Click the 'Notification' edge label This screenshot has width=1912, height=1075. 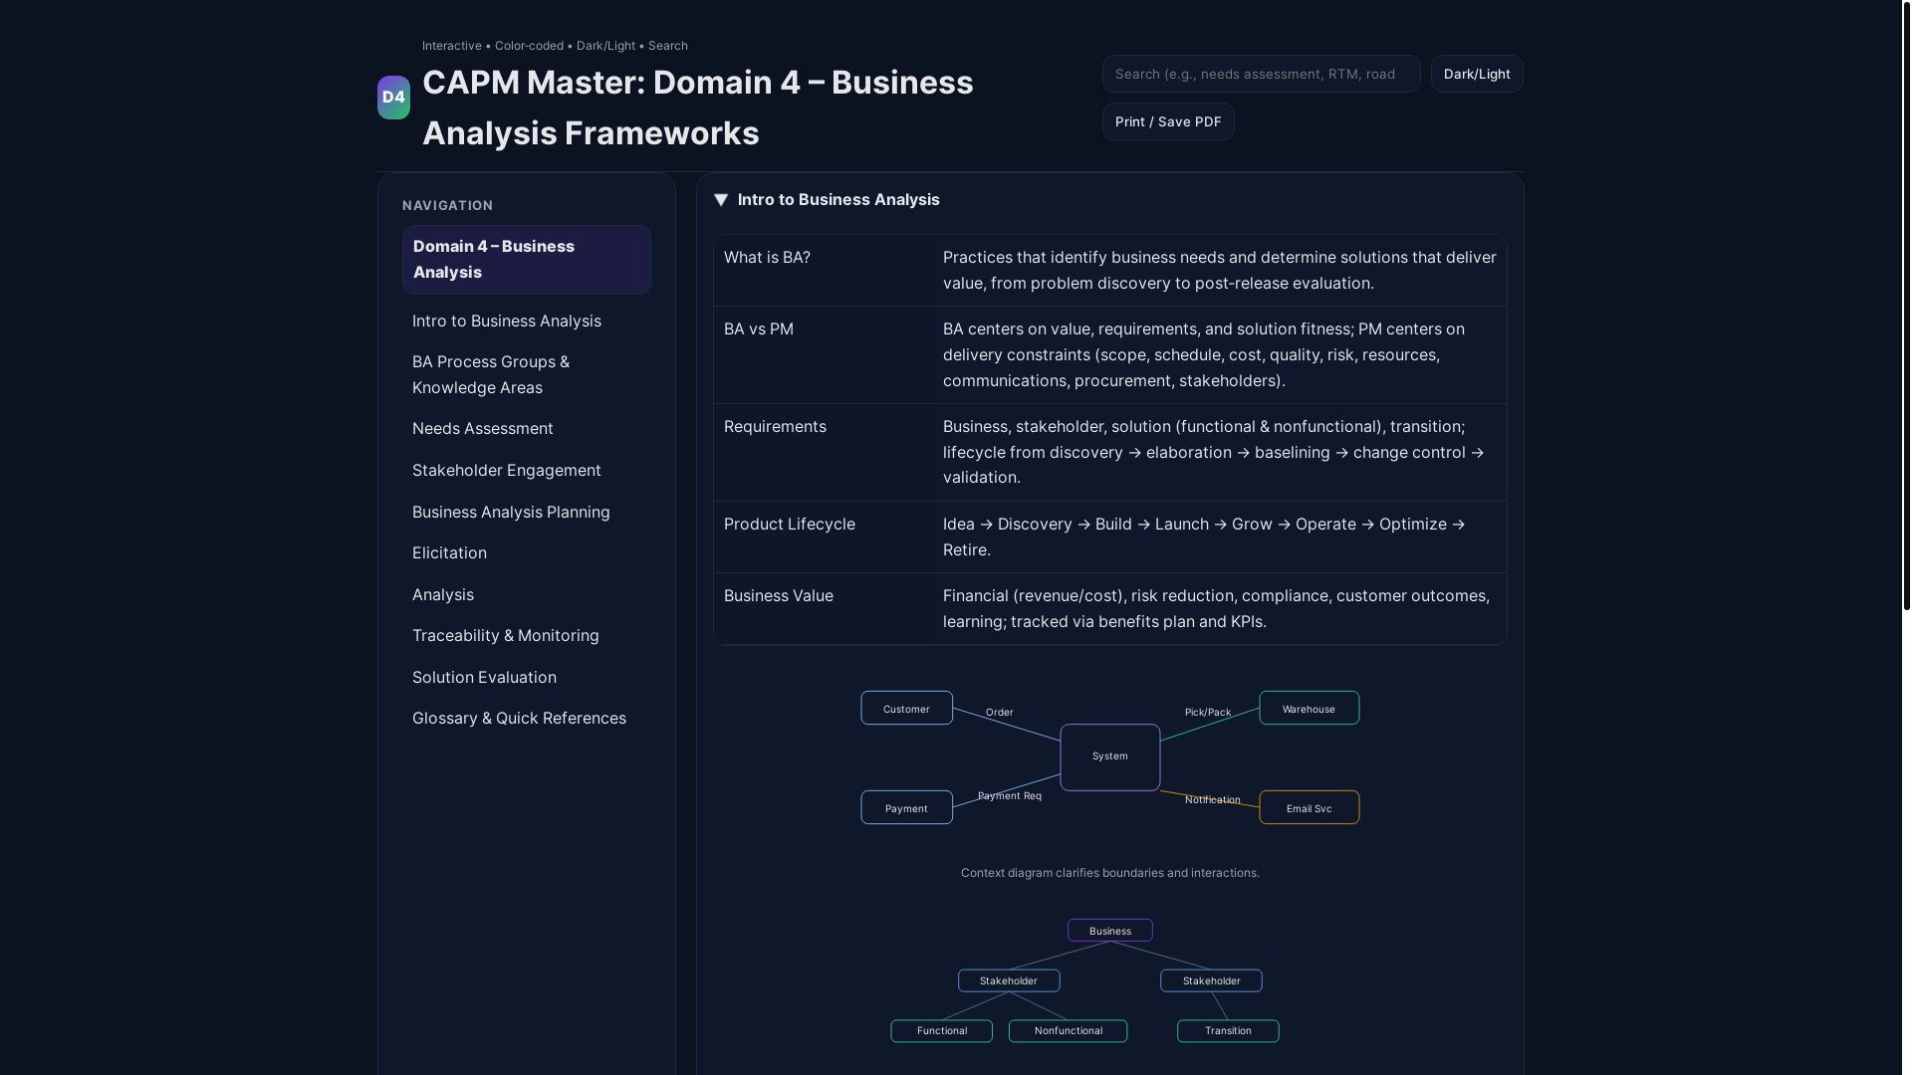click(x=1213, y=800)
